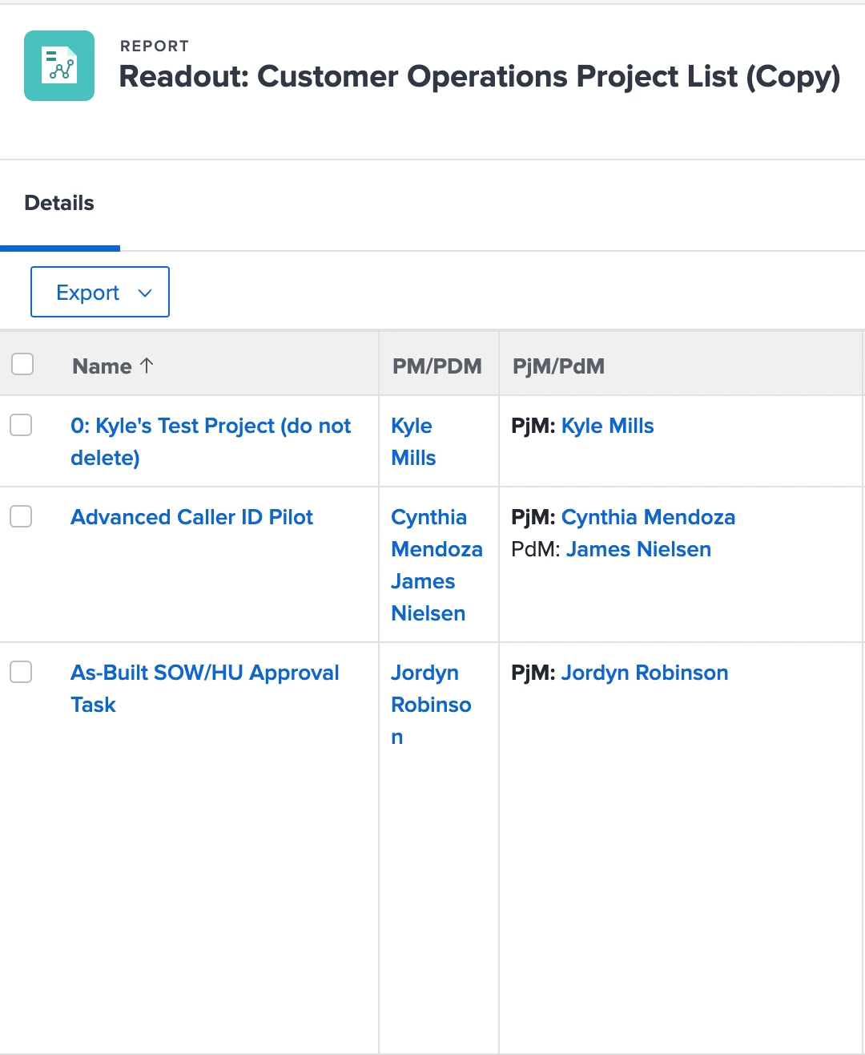This screenshot has height=1055, width=865.
Task: Open PjM Cynthia Mendoza profile link
Action: click(x=648, y=517)
